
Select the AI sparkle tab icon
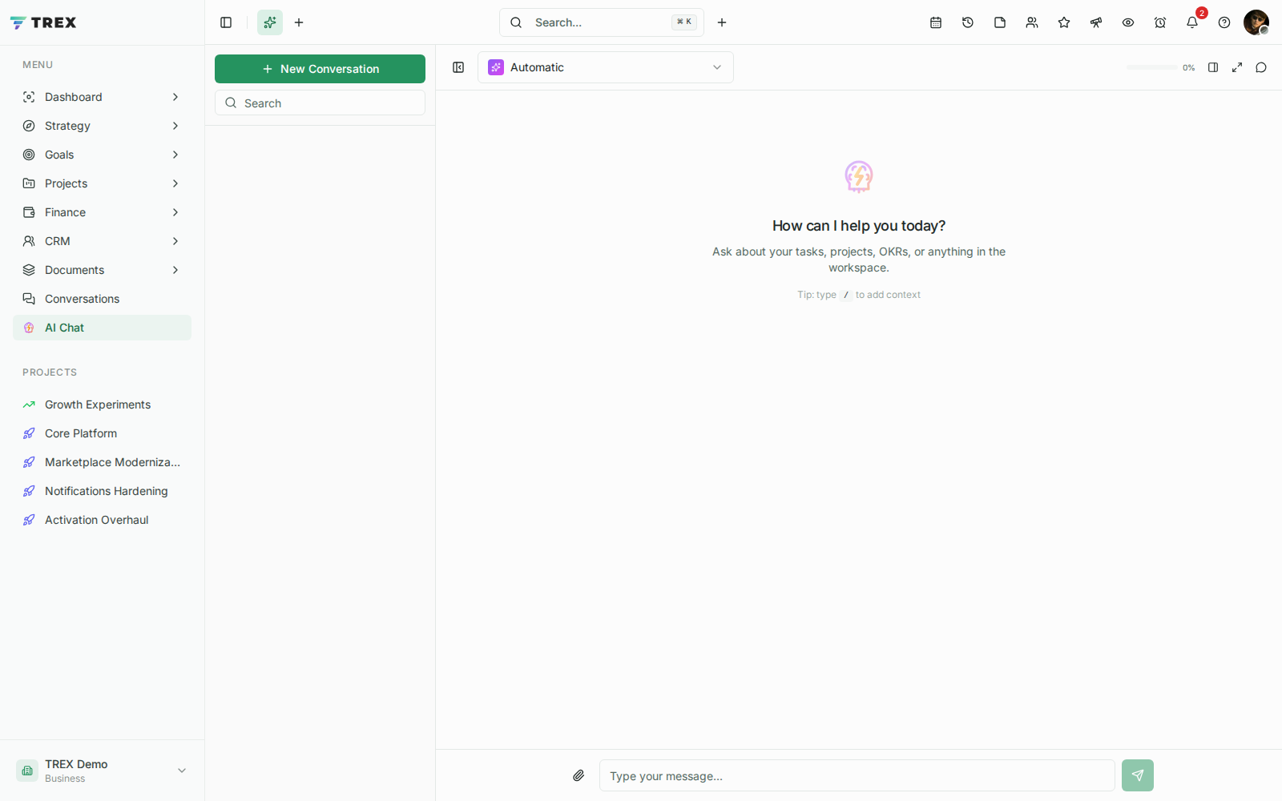tap(270, 22)
